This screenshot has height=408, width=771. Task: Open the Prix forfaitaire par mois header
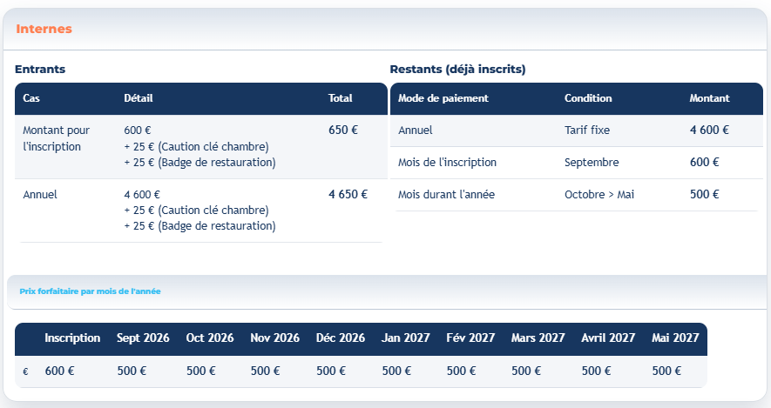click(x=90, y=291)
